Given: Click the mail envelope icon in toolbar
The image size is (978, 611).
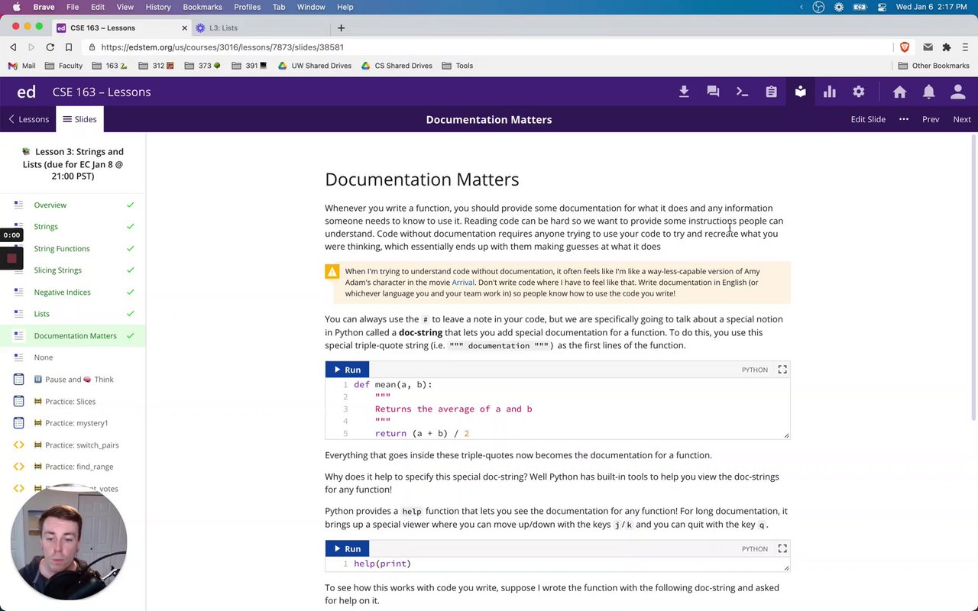Looking at the screenshot, I should point(928,47).
